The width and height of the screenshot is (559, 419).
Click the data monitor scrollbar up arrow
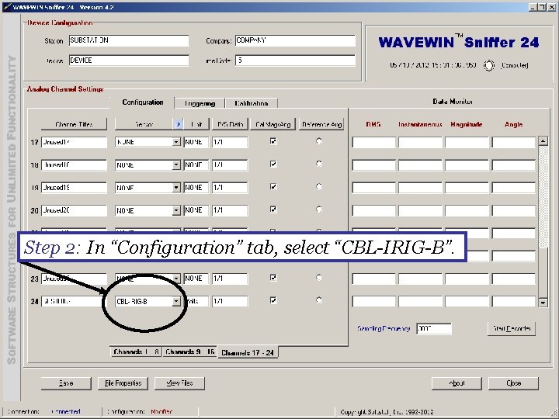543,140
